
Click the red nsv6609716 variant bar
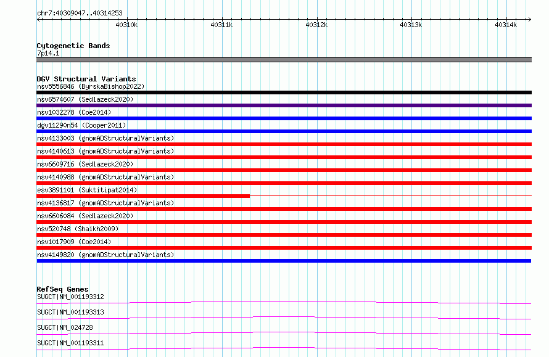pyautogui.click(x=284, y=170)
